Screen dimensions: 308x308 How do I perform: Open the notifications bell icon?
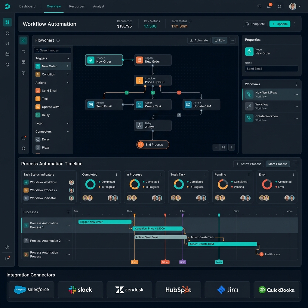[x=269, y=6]
